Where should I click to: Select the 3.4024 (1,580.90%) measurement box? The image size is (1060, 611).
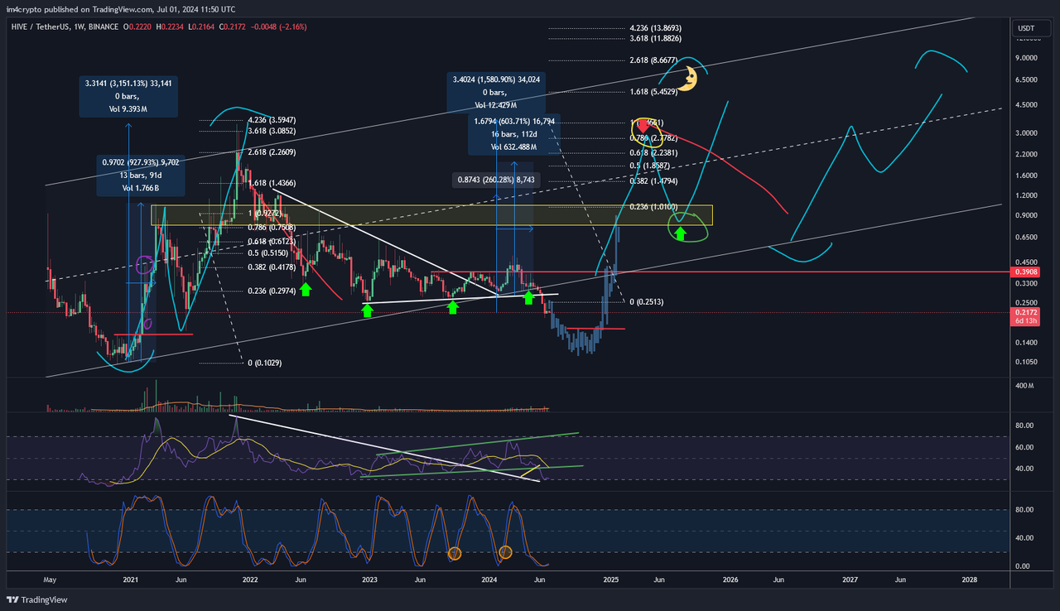tap(494, 91)
